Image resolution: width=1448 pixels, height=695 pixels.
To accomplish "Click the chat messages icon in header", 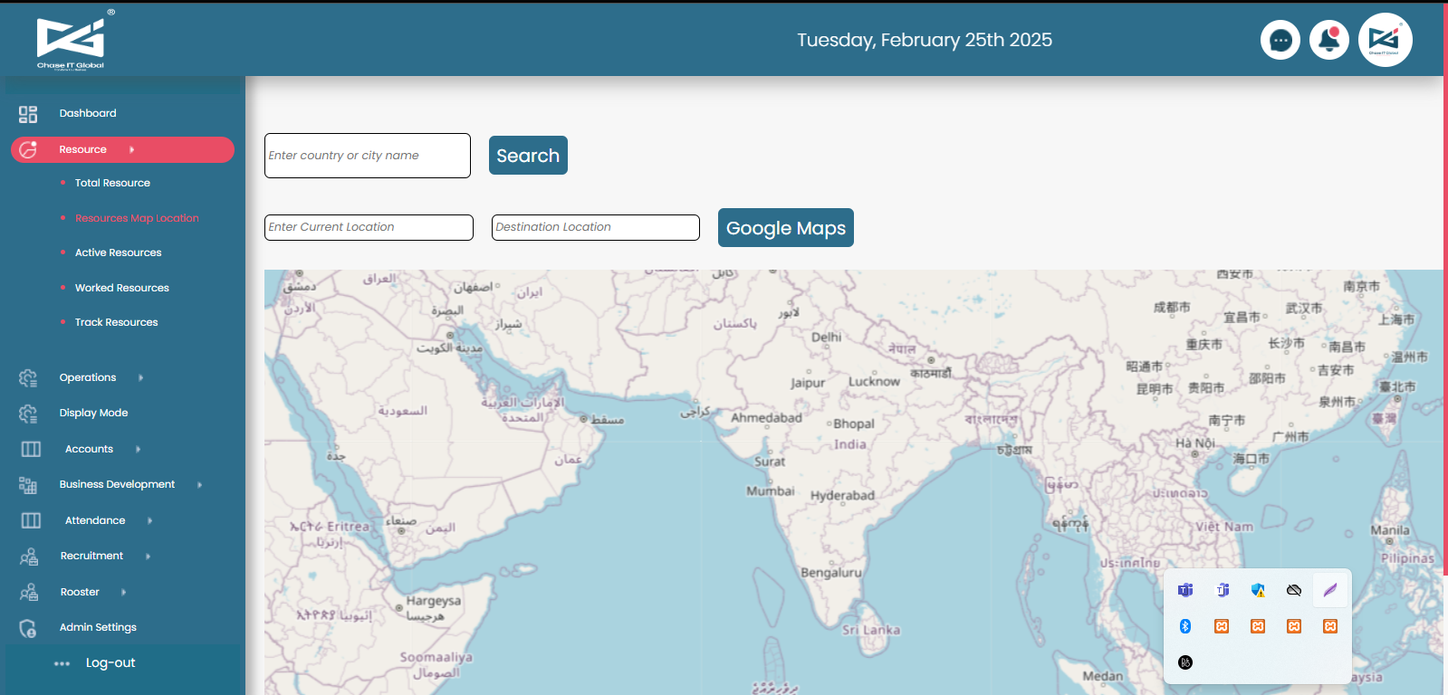I will tap(1280, 40).
